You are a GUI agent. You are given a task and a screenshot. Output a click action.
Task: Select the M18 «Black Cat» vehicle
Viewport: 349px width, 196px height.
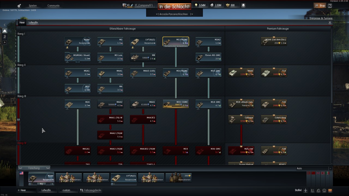click(x=241, y=104)
